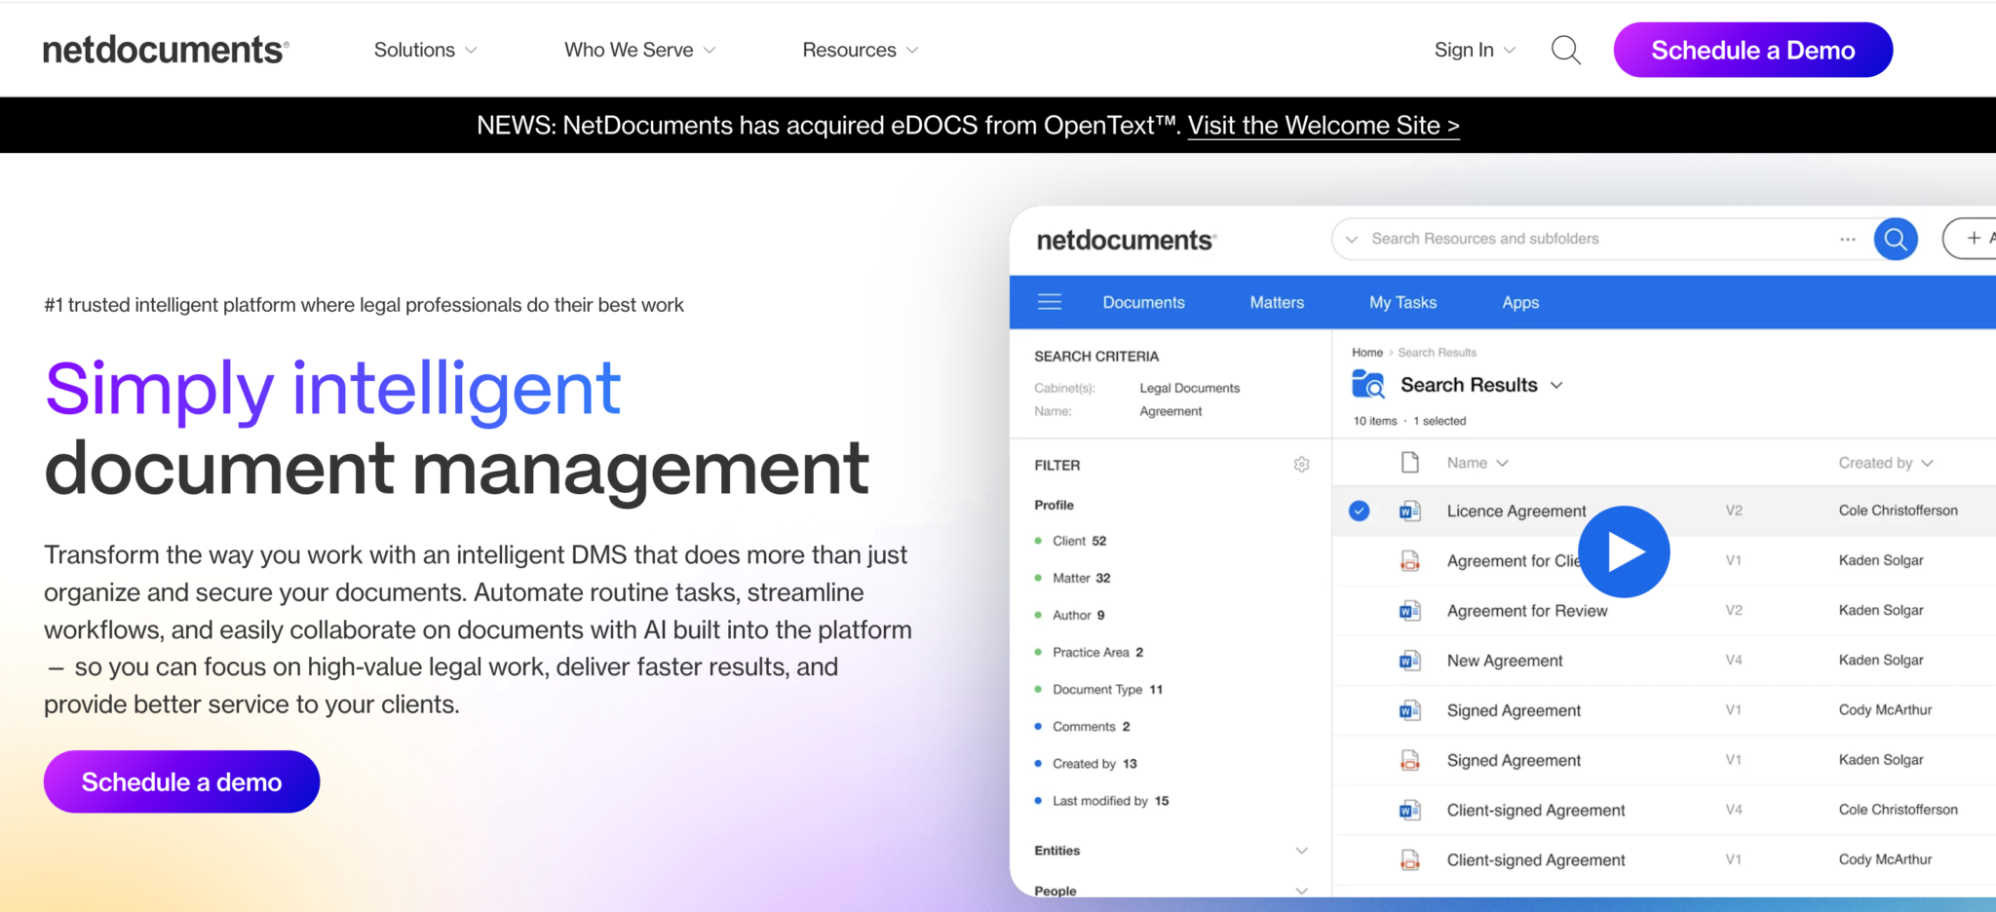1996x912 pixels.
Task: Switch to the Apps tab
Action: [x=1520, y=303]
